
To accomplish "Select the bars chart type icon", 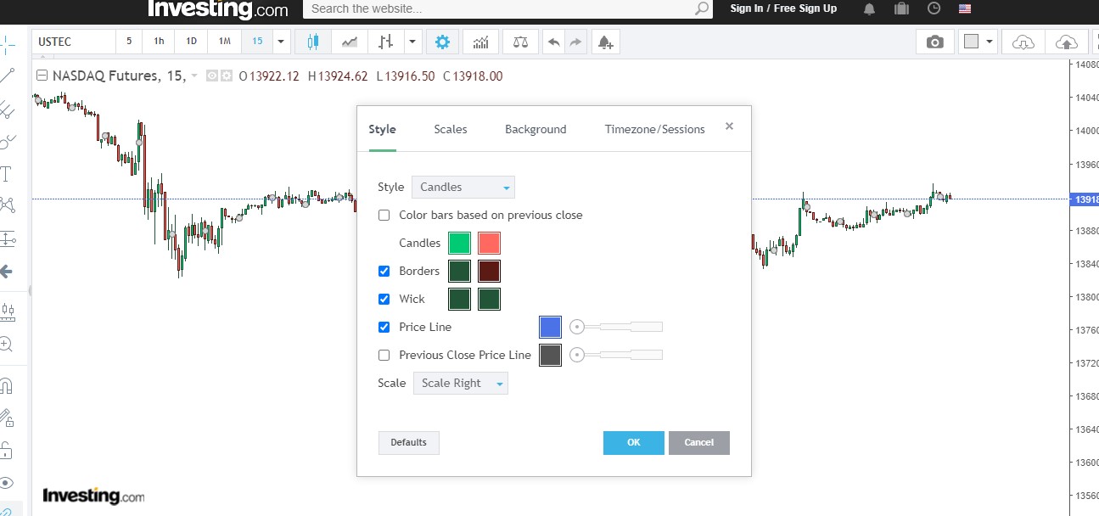I will (x=386, y=42).
